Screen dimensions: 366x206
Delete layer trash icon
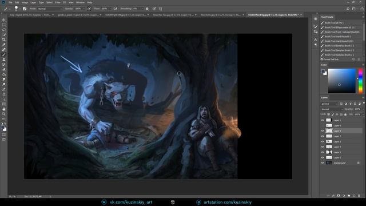(359, 196)
